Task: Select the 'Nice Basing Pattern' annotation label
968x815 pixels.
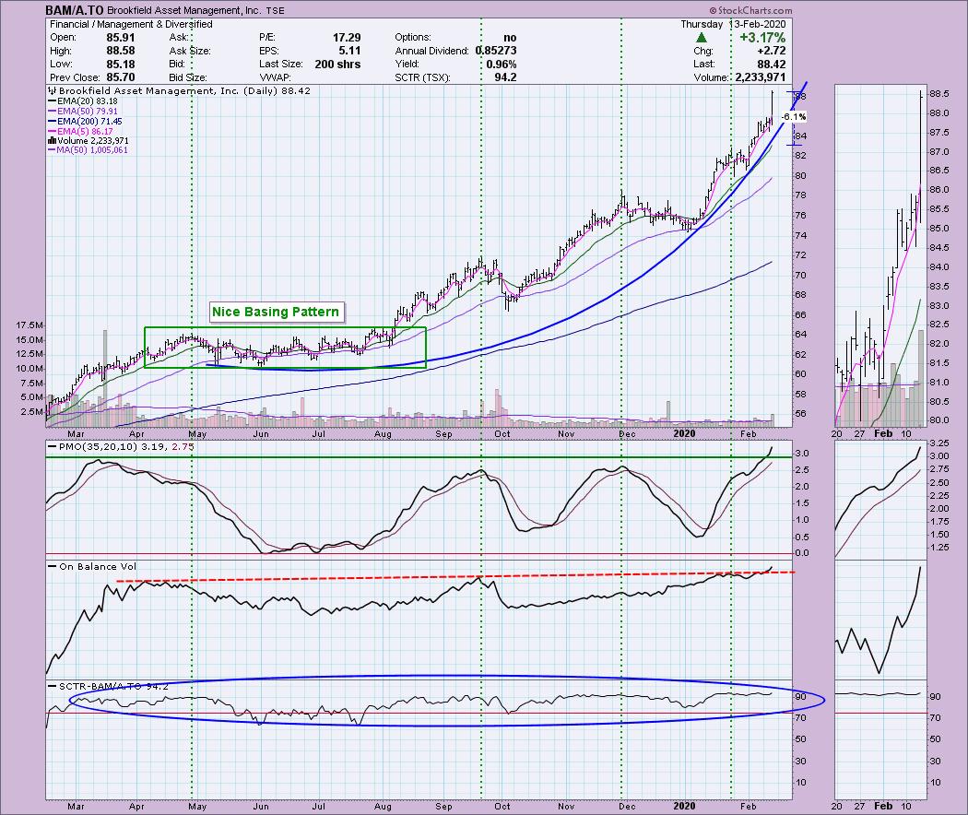Action: (276, 312)
